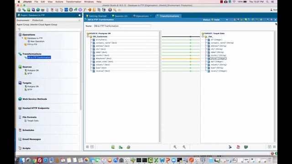Image resolution: width=292 pixels, height=164 pixels.
Task: Select DB to FTP Transformation in the tree
Action: pyautogui.click(x=39, y=57)
